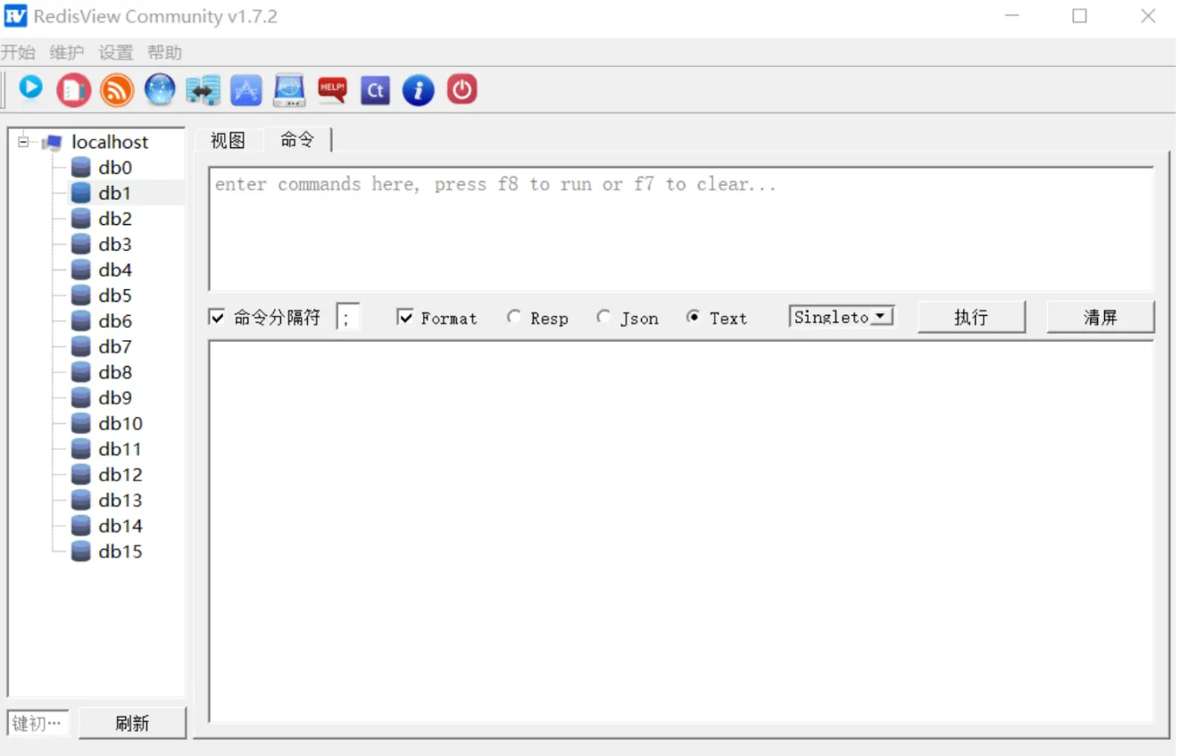Select database db7 in the tree
Screen dimensions: 1181x756
coord(115,346)
